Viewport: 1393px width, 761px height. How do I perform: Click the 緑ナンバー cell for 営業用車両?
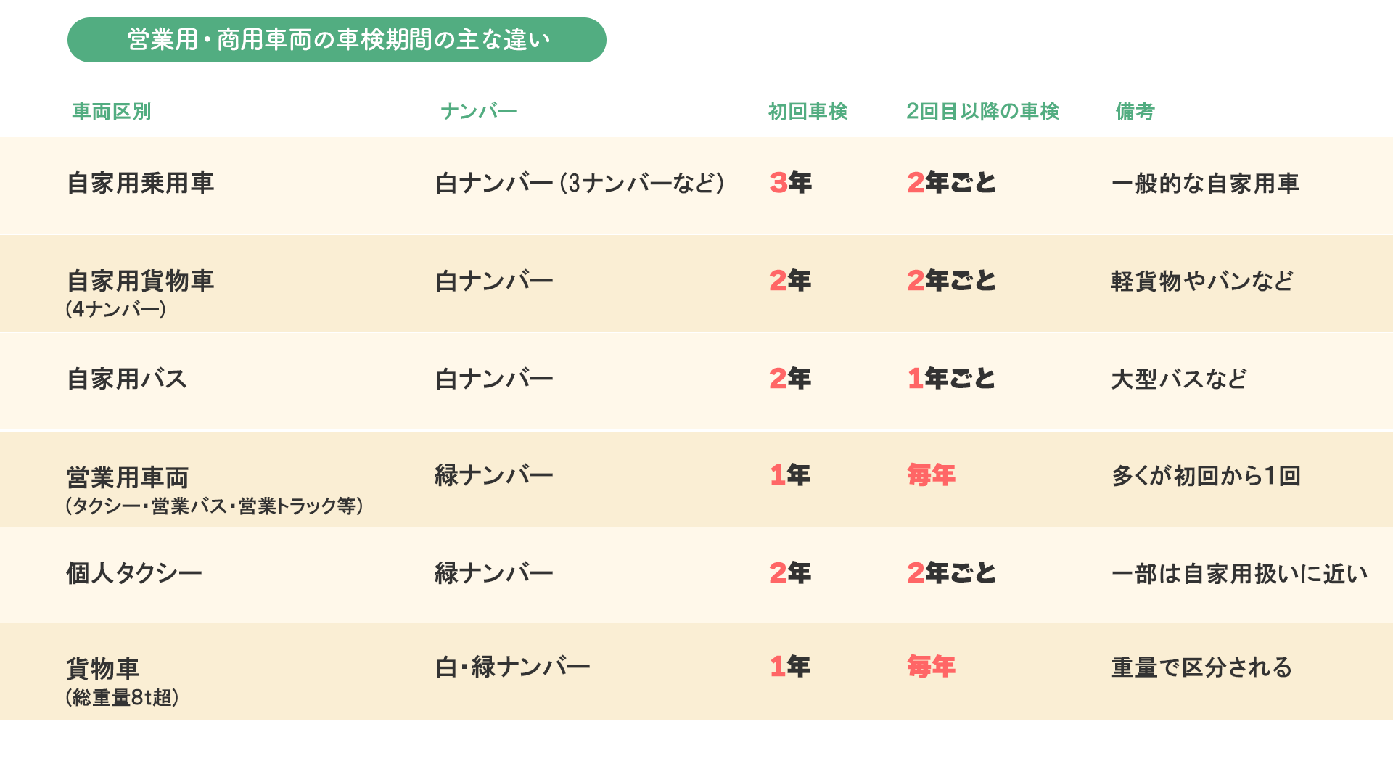(494, 475)
